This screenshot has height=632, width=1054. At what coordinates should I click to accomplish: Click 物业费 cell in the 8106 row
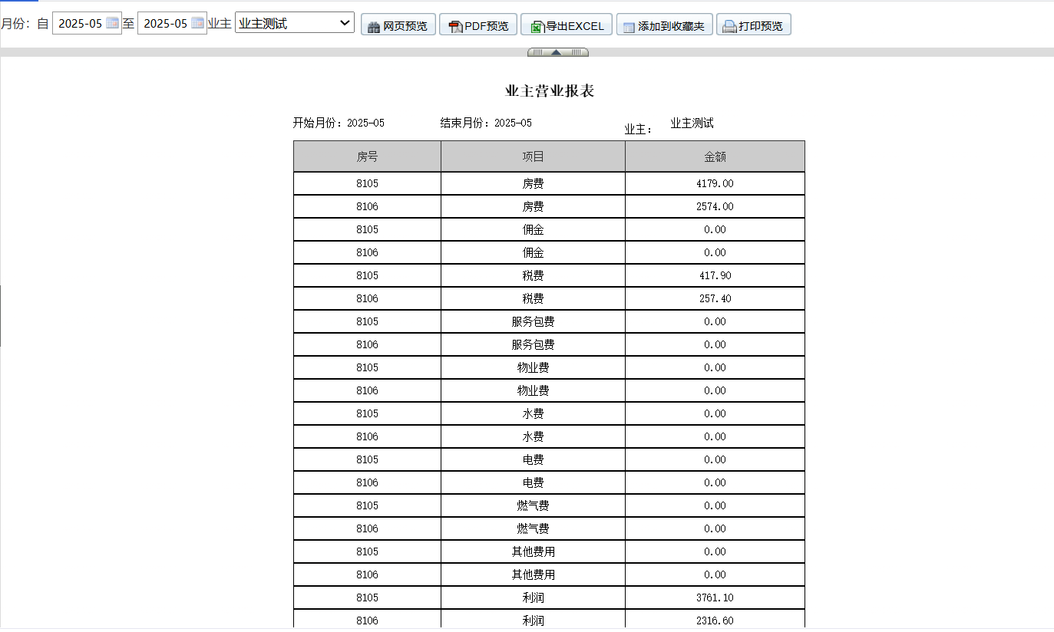533,390
